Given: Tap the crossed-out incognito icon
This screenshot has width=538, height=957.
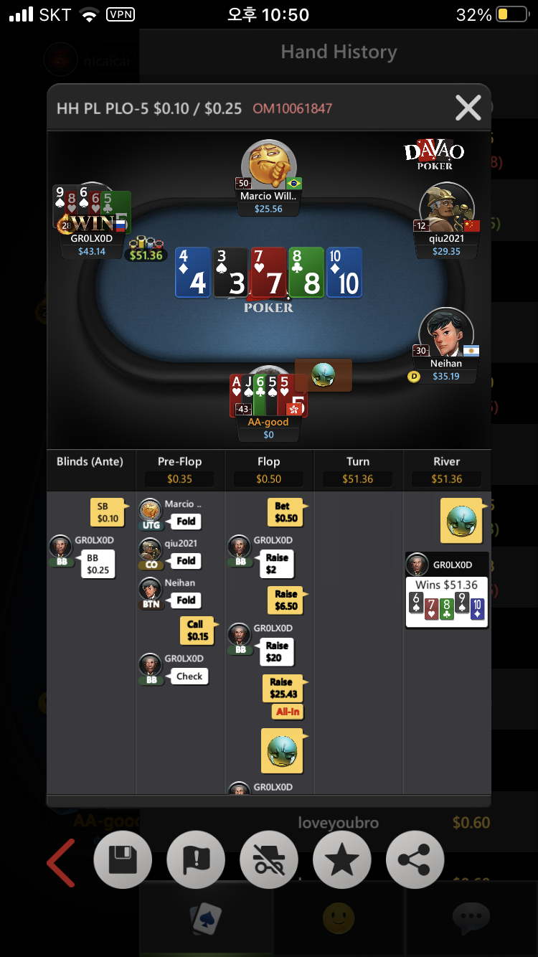Looking at the screenshot, I should click(269, 859).
